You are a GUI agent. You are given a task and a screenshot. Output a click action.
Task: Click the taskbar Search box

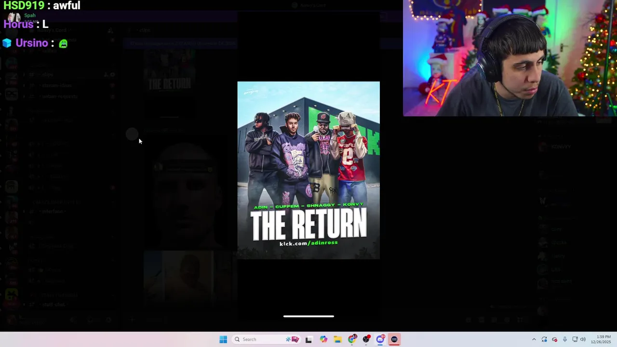[267, 339]
